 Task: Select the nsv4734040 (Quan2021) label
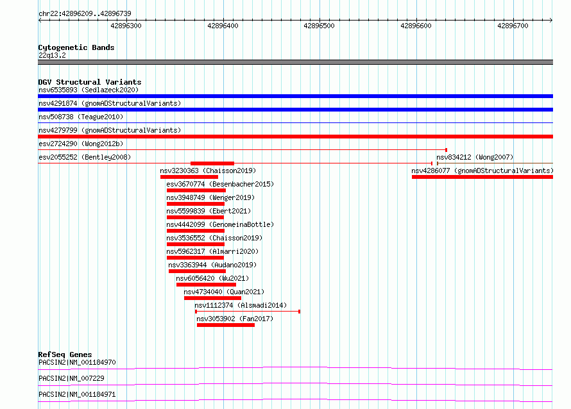[x=224, y=292]
